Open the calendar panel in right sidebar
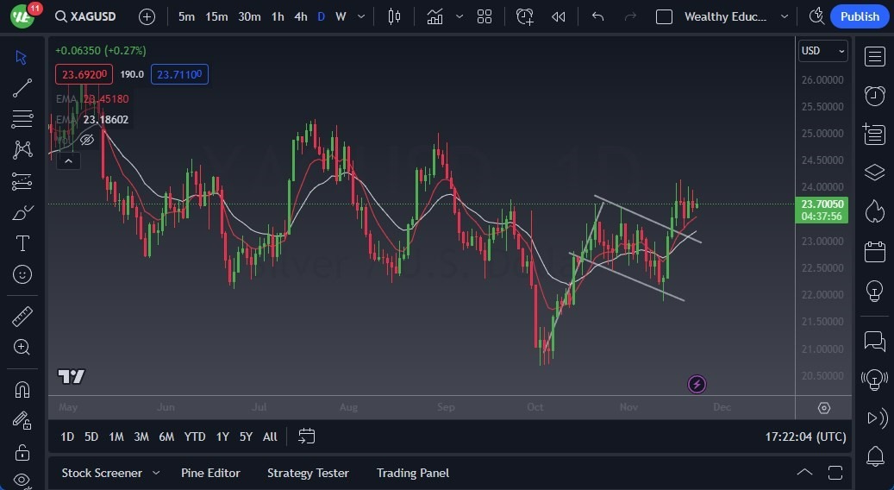The image size is (894, 490). (x=874, y=251)
